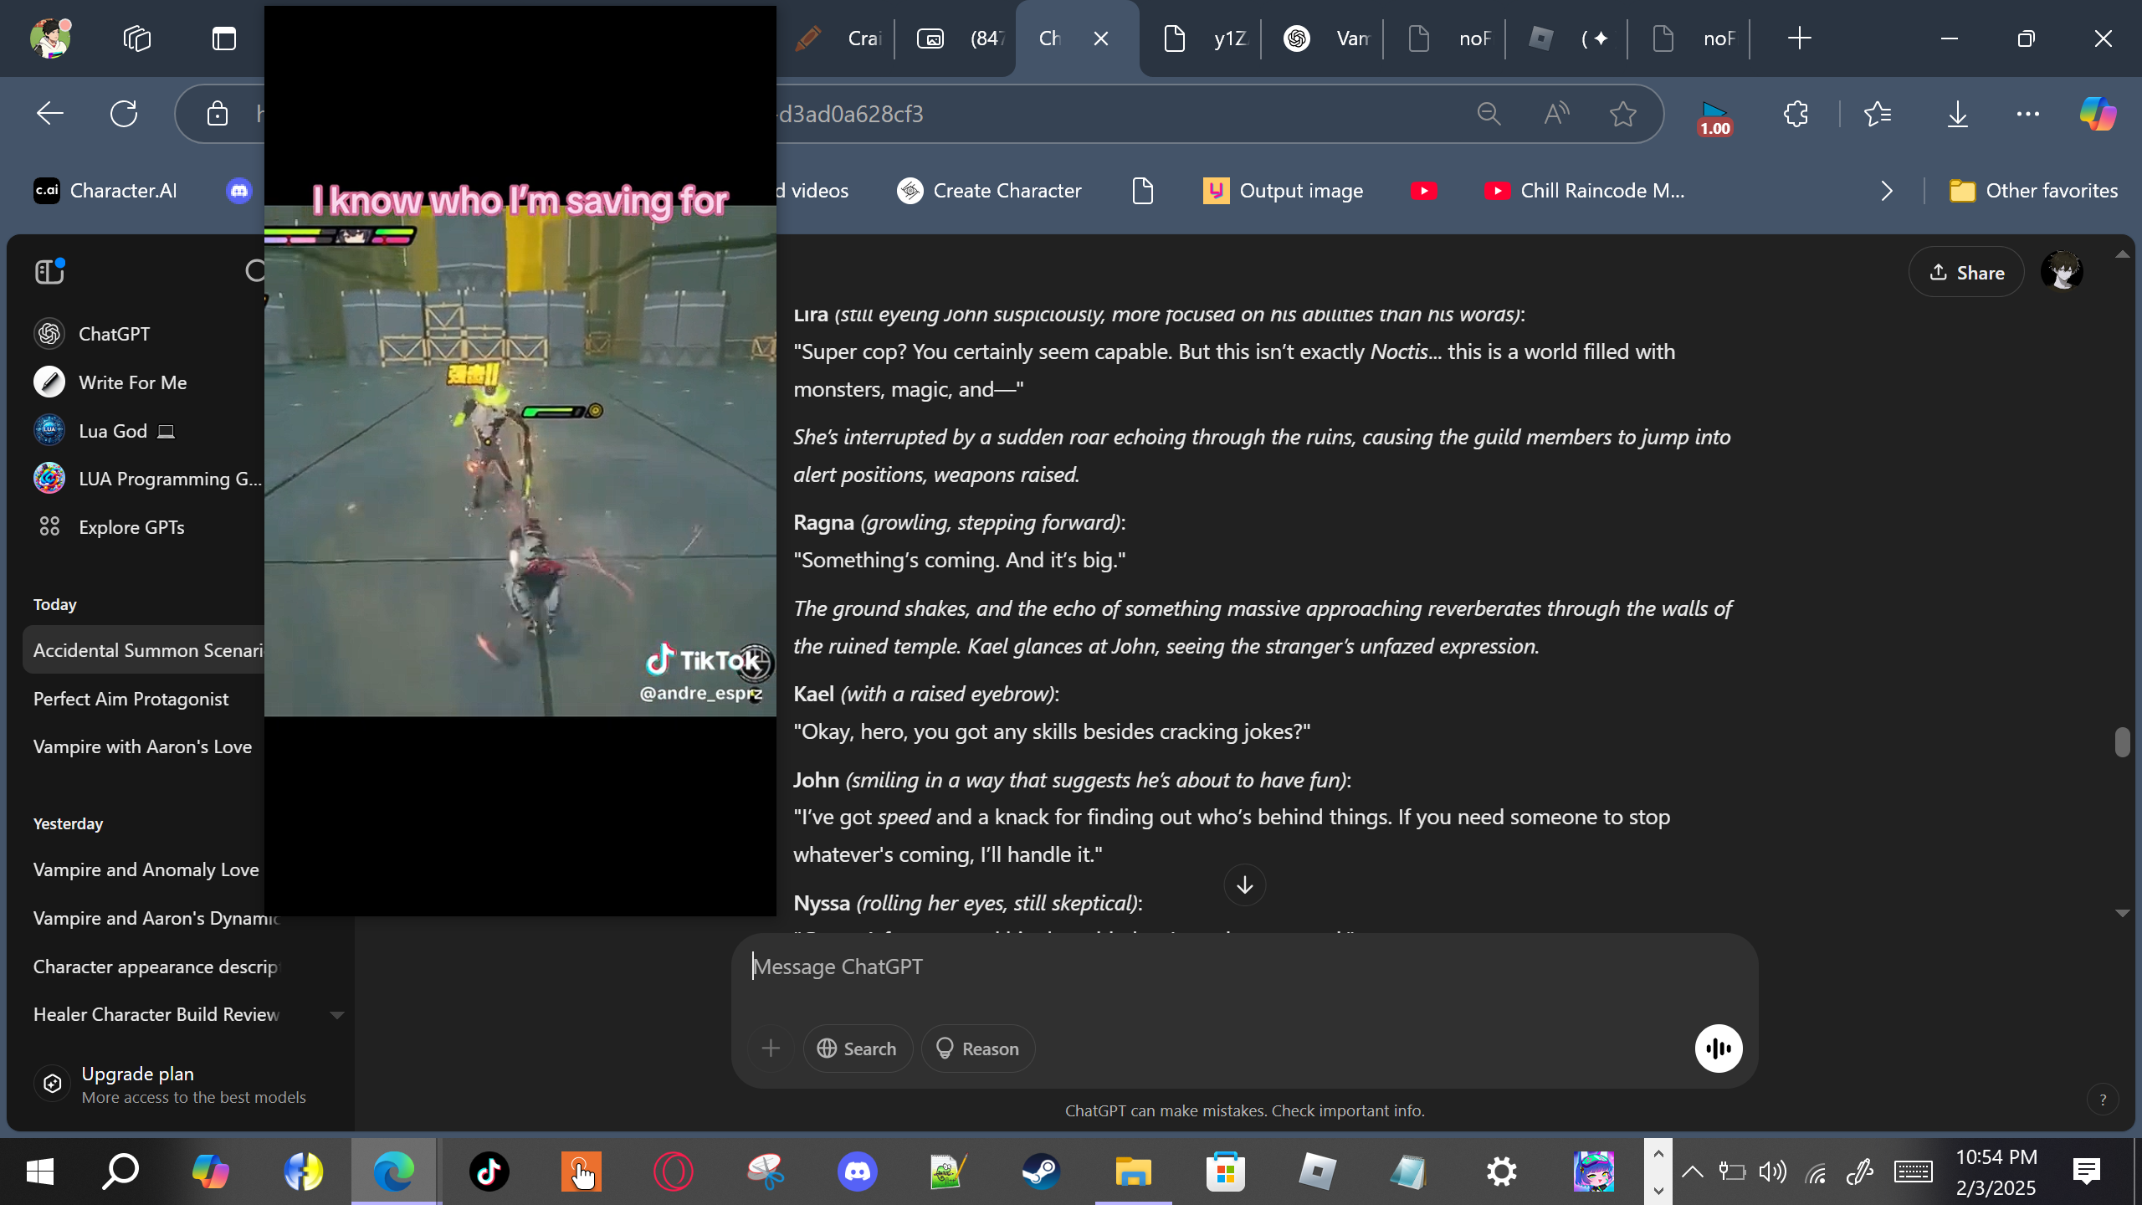Open the Healer Character Build Review chat
Screen dimensions: 2142x1205
click(156, 1014)
